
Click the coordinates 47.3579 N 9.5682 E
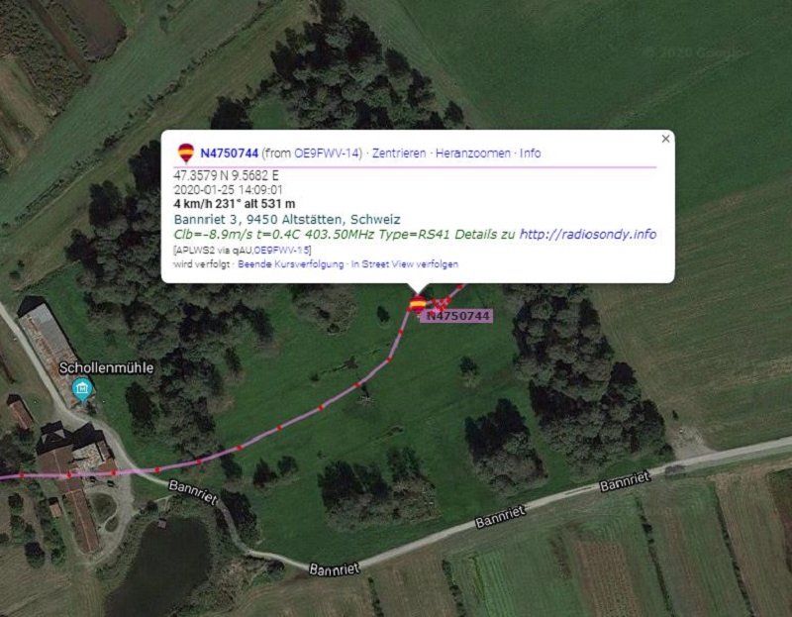click(226, 175)
